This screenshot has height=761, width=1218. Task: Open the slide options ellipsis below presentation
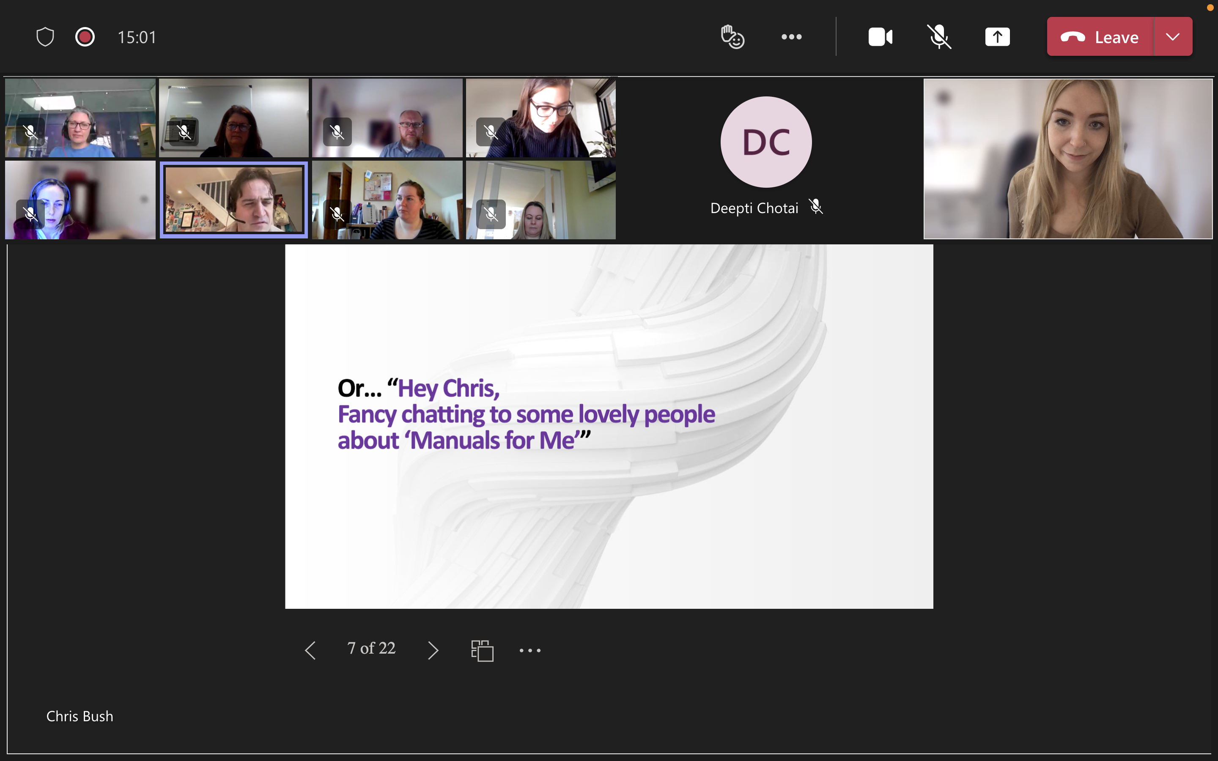pyautogui.click(x=530, y=650)
